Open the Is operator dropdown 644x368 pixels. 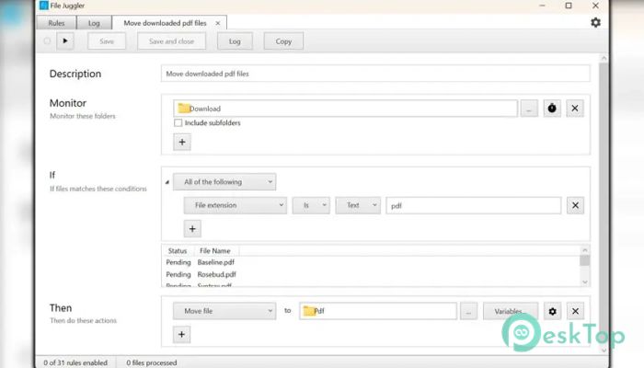(x=311, y=205)
